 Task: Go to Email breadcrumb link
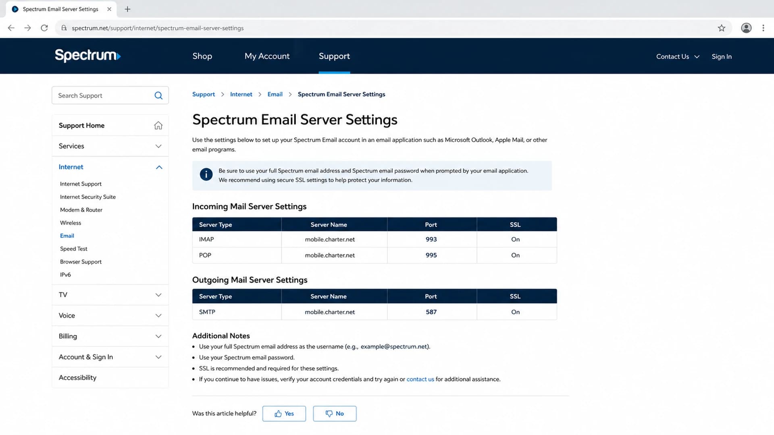tap(275, 94)
